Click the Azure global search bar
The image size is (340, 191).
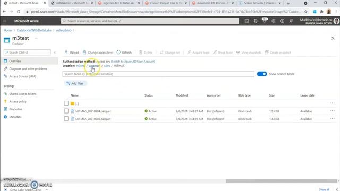150,21
